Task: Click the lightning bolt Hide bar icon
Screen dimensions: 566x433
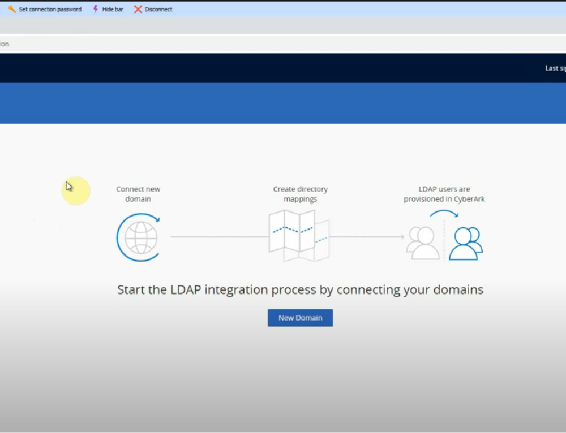Action: [x=96, y=10]
